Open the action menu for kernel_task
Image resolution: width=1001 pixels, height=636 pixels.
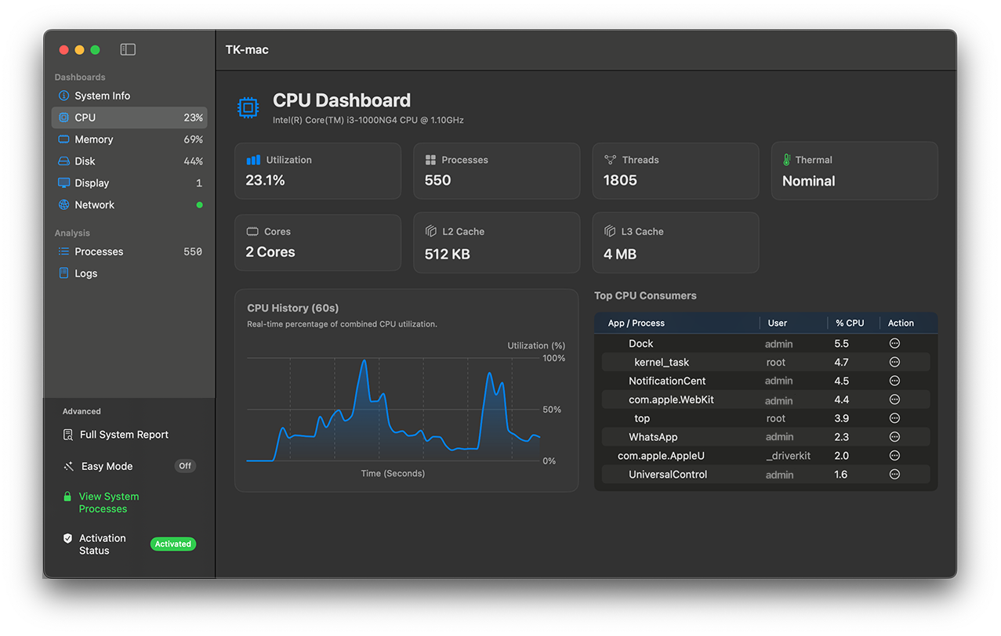tap(894, 362)
